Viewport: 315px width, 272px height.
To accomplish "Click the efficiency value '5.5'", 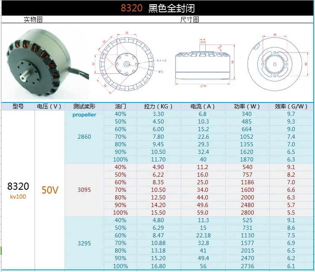I will 291,213.
